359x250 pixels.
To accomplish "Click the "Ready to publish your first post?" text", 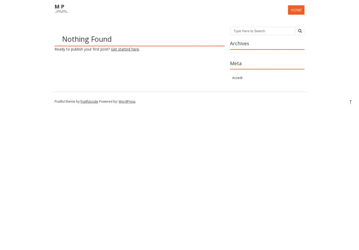I will coord(82,49).
